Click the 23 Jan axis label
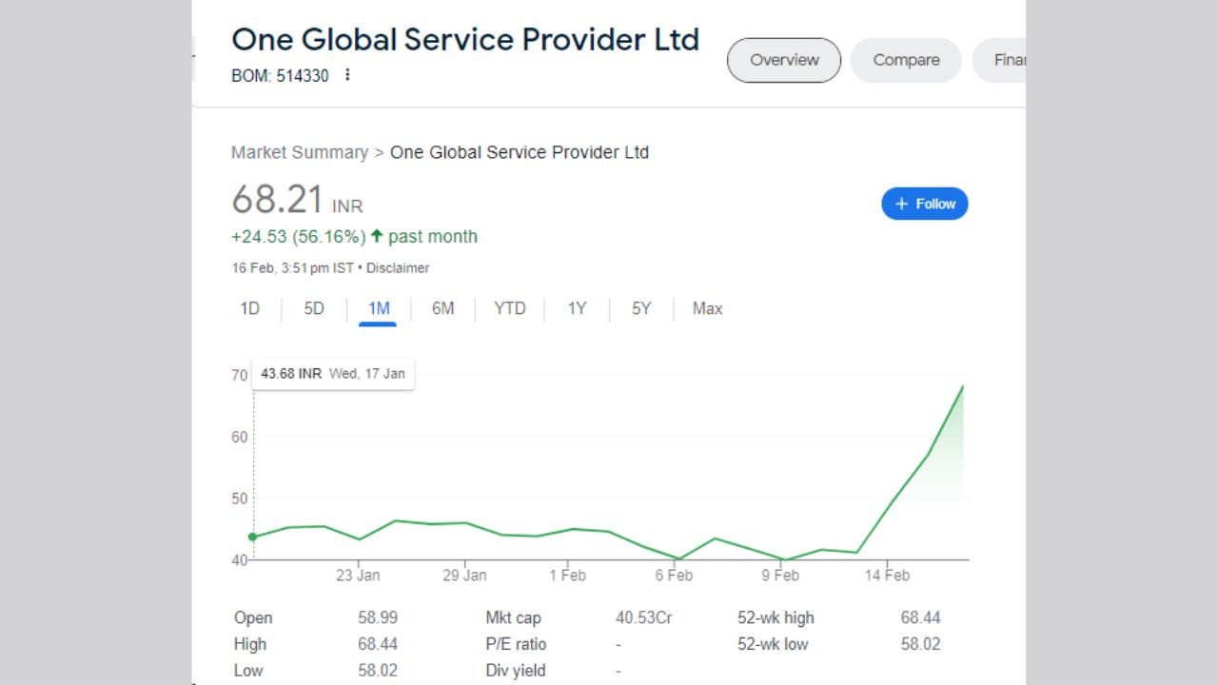1218x685 pixels. 358,576
